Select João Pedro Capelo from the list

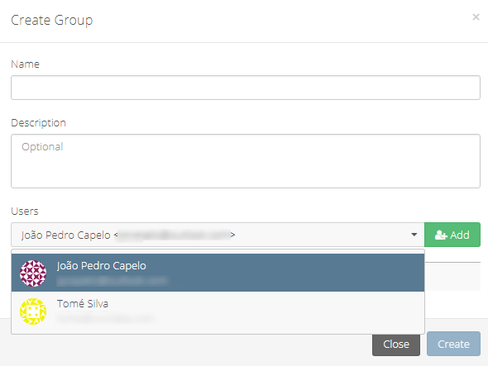click(218, 273)
